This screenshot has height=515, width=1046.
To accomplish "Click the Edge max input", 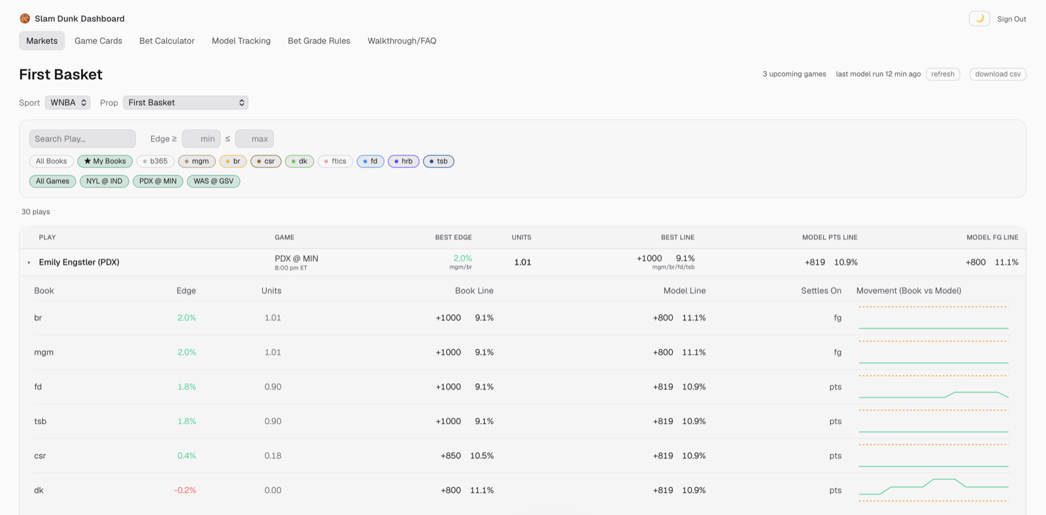I will click(254, 139).
